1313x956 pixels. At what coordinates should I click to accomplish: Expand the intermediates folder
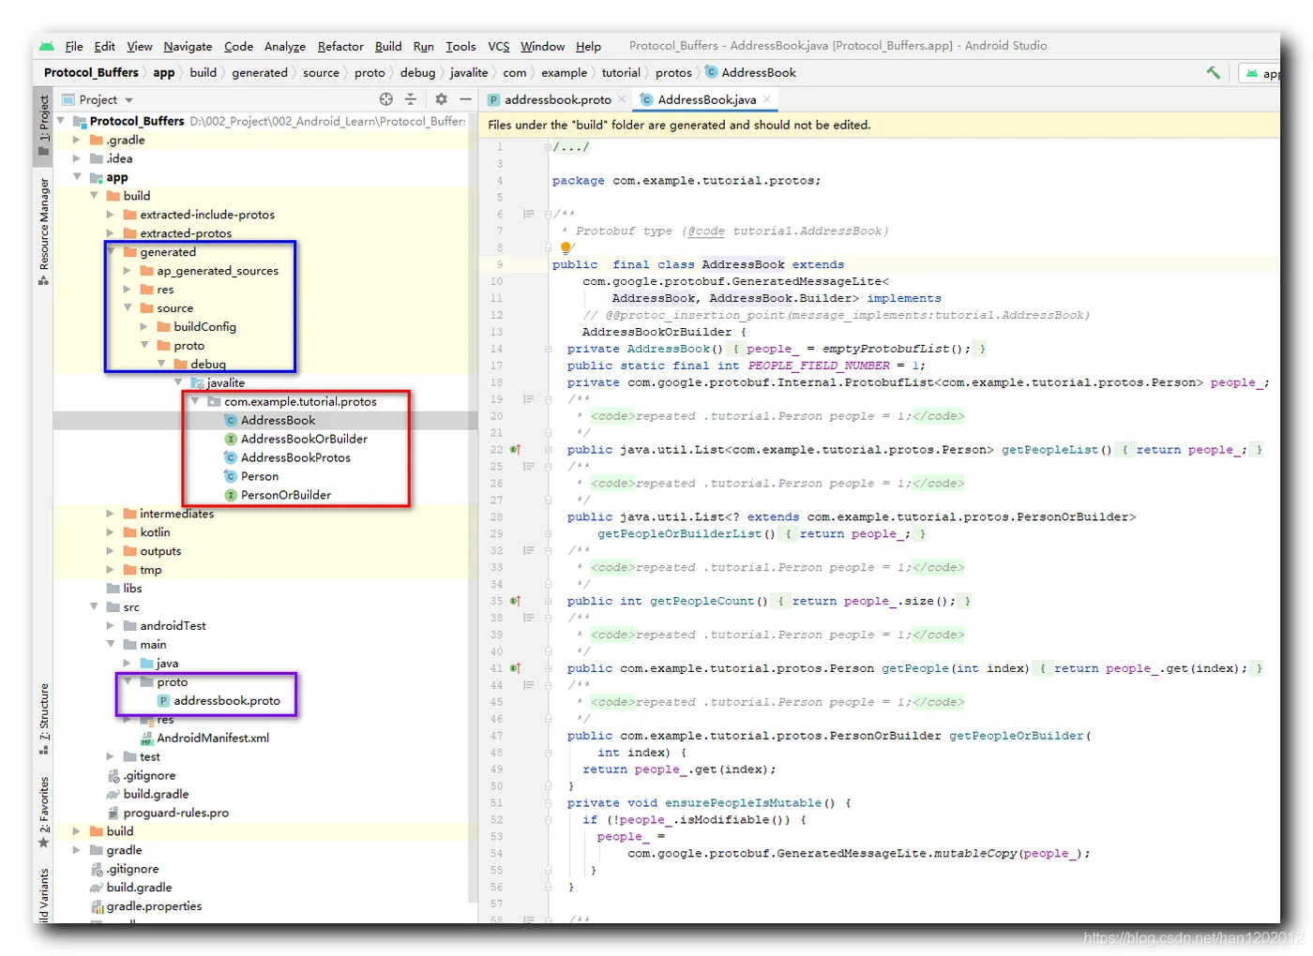[x=111, y=514]
